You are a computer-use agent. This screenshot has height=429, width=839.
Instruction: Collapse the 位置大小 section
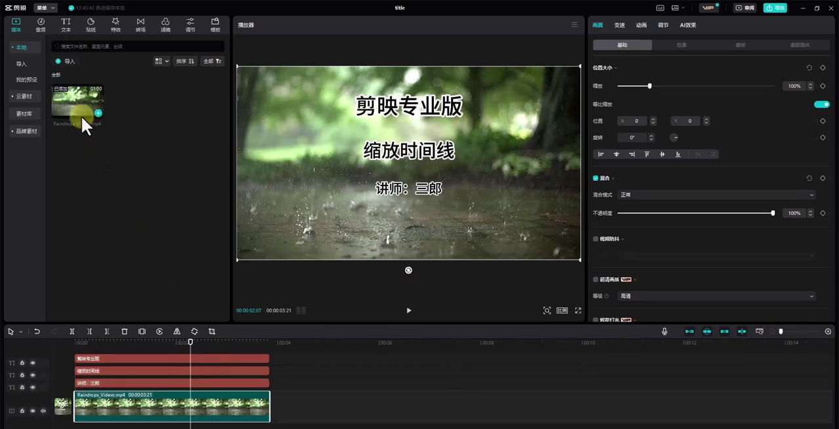tap(615, 68)
